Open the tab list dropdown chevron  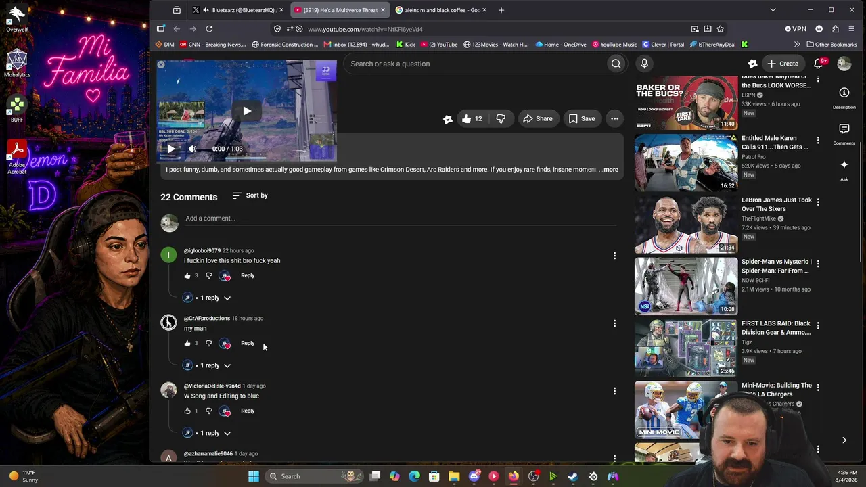click(773, 10)
